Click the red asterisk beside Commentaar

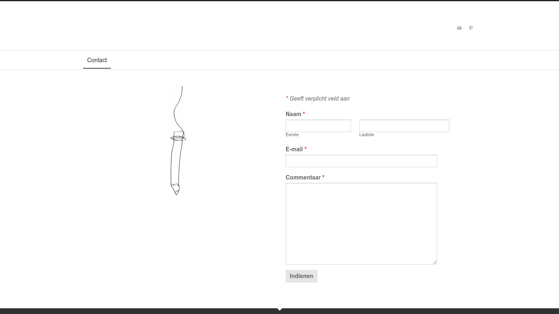point(323,177)
